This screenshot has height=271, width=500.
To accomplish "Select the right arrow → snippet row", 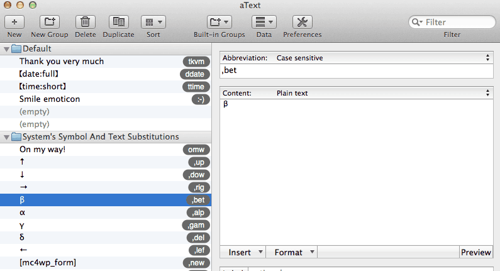I will click(106, 187).
